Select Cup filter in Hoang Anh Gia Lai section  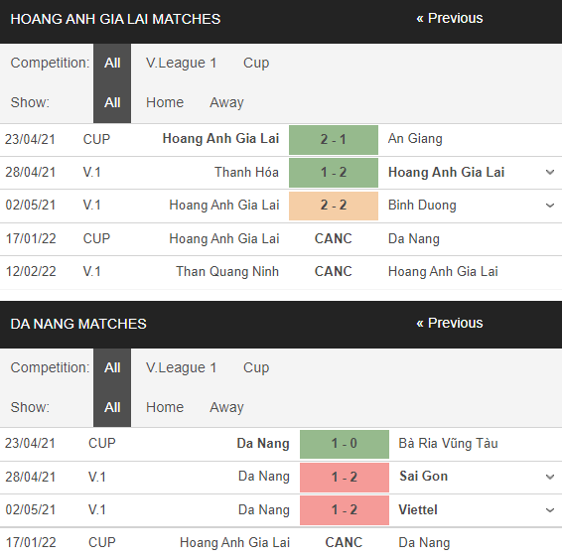tap(256, 64)
